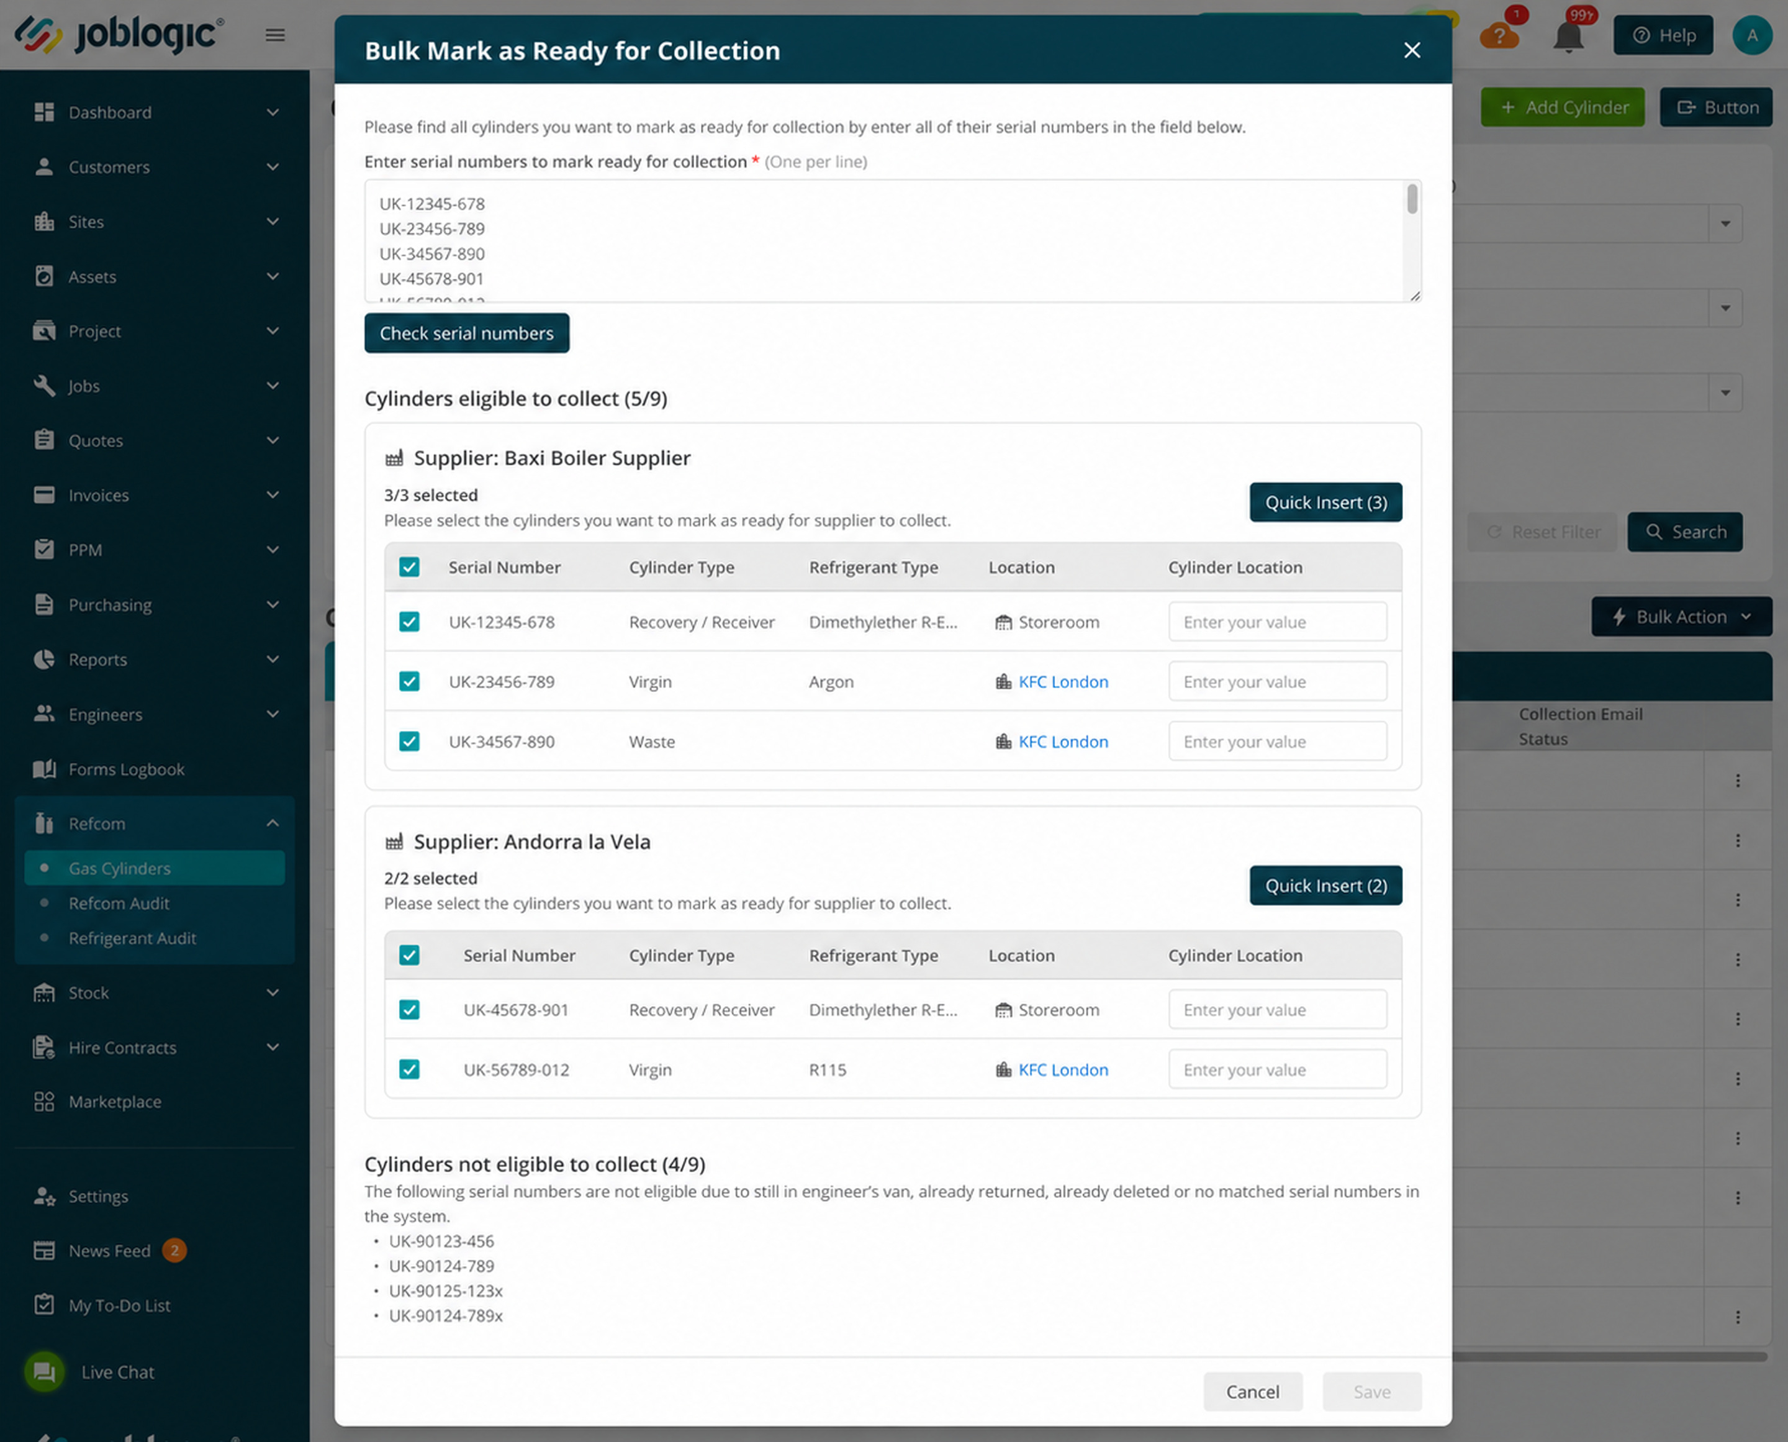
Task: Uncheck the UK-45678-901 row checkbox
Action: click(x=409, y=1010)
